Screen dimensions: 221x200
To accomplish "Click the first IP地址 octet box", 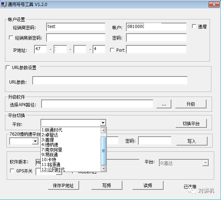I will coord(40,49).
